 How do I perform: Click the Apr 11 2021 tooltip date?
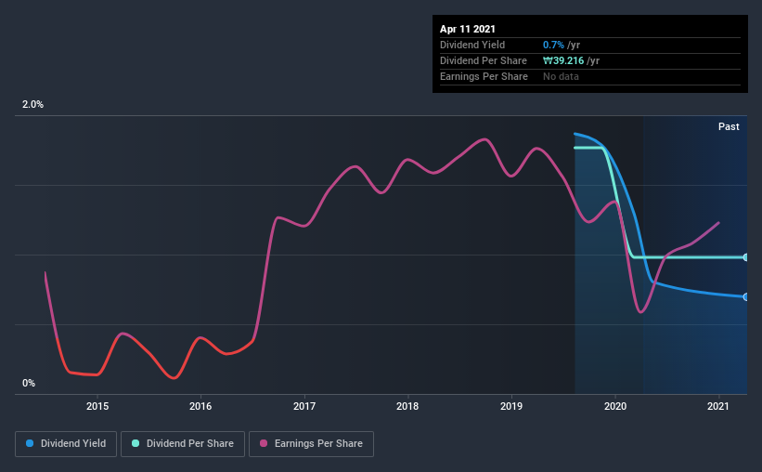(468, 29)
